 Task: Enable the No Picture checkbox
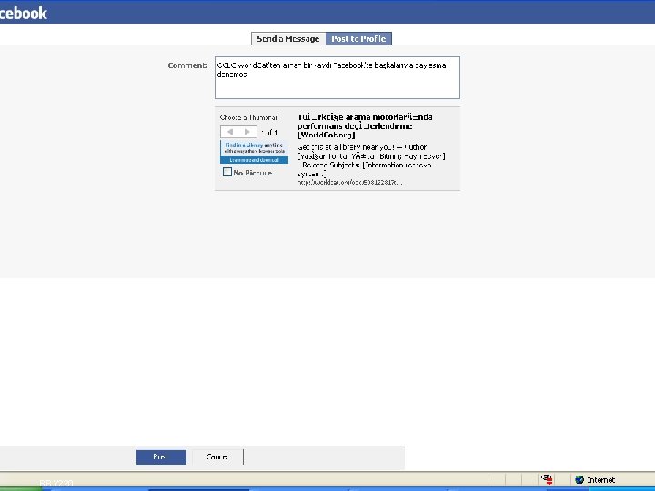pyautogui.click(x=227, y=172)
